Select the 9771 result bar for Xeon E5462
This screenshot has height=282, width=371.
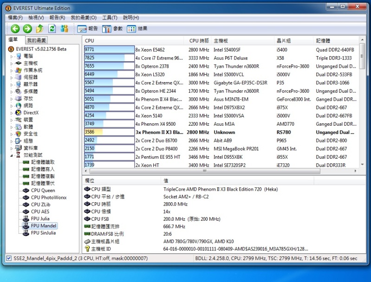click(109, 50)
